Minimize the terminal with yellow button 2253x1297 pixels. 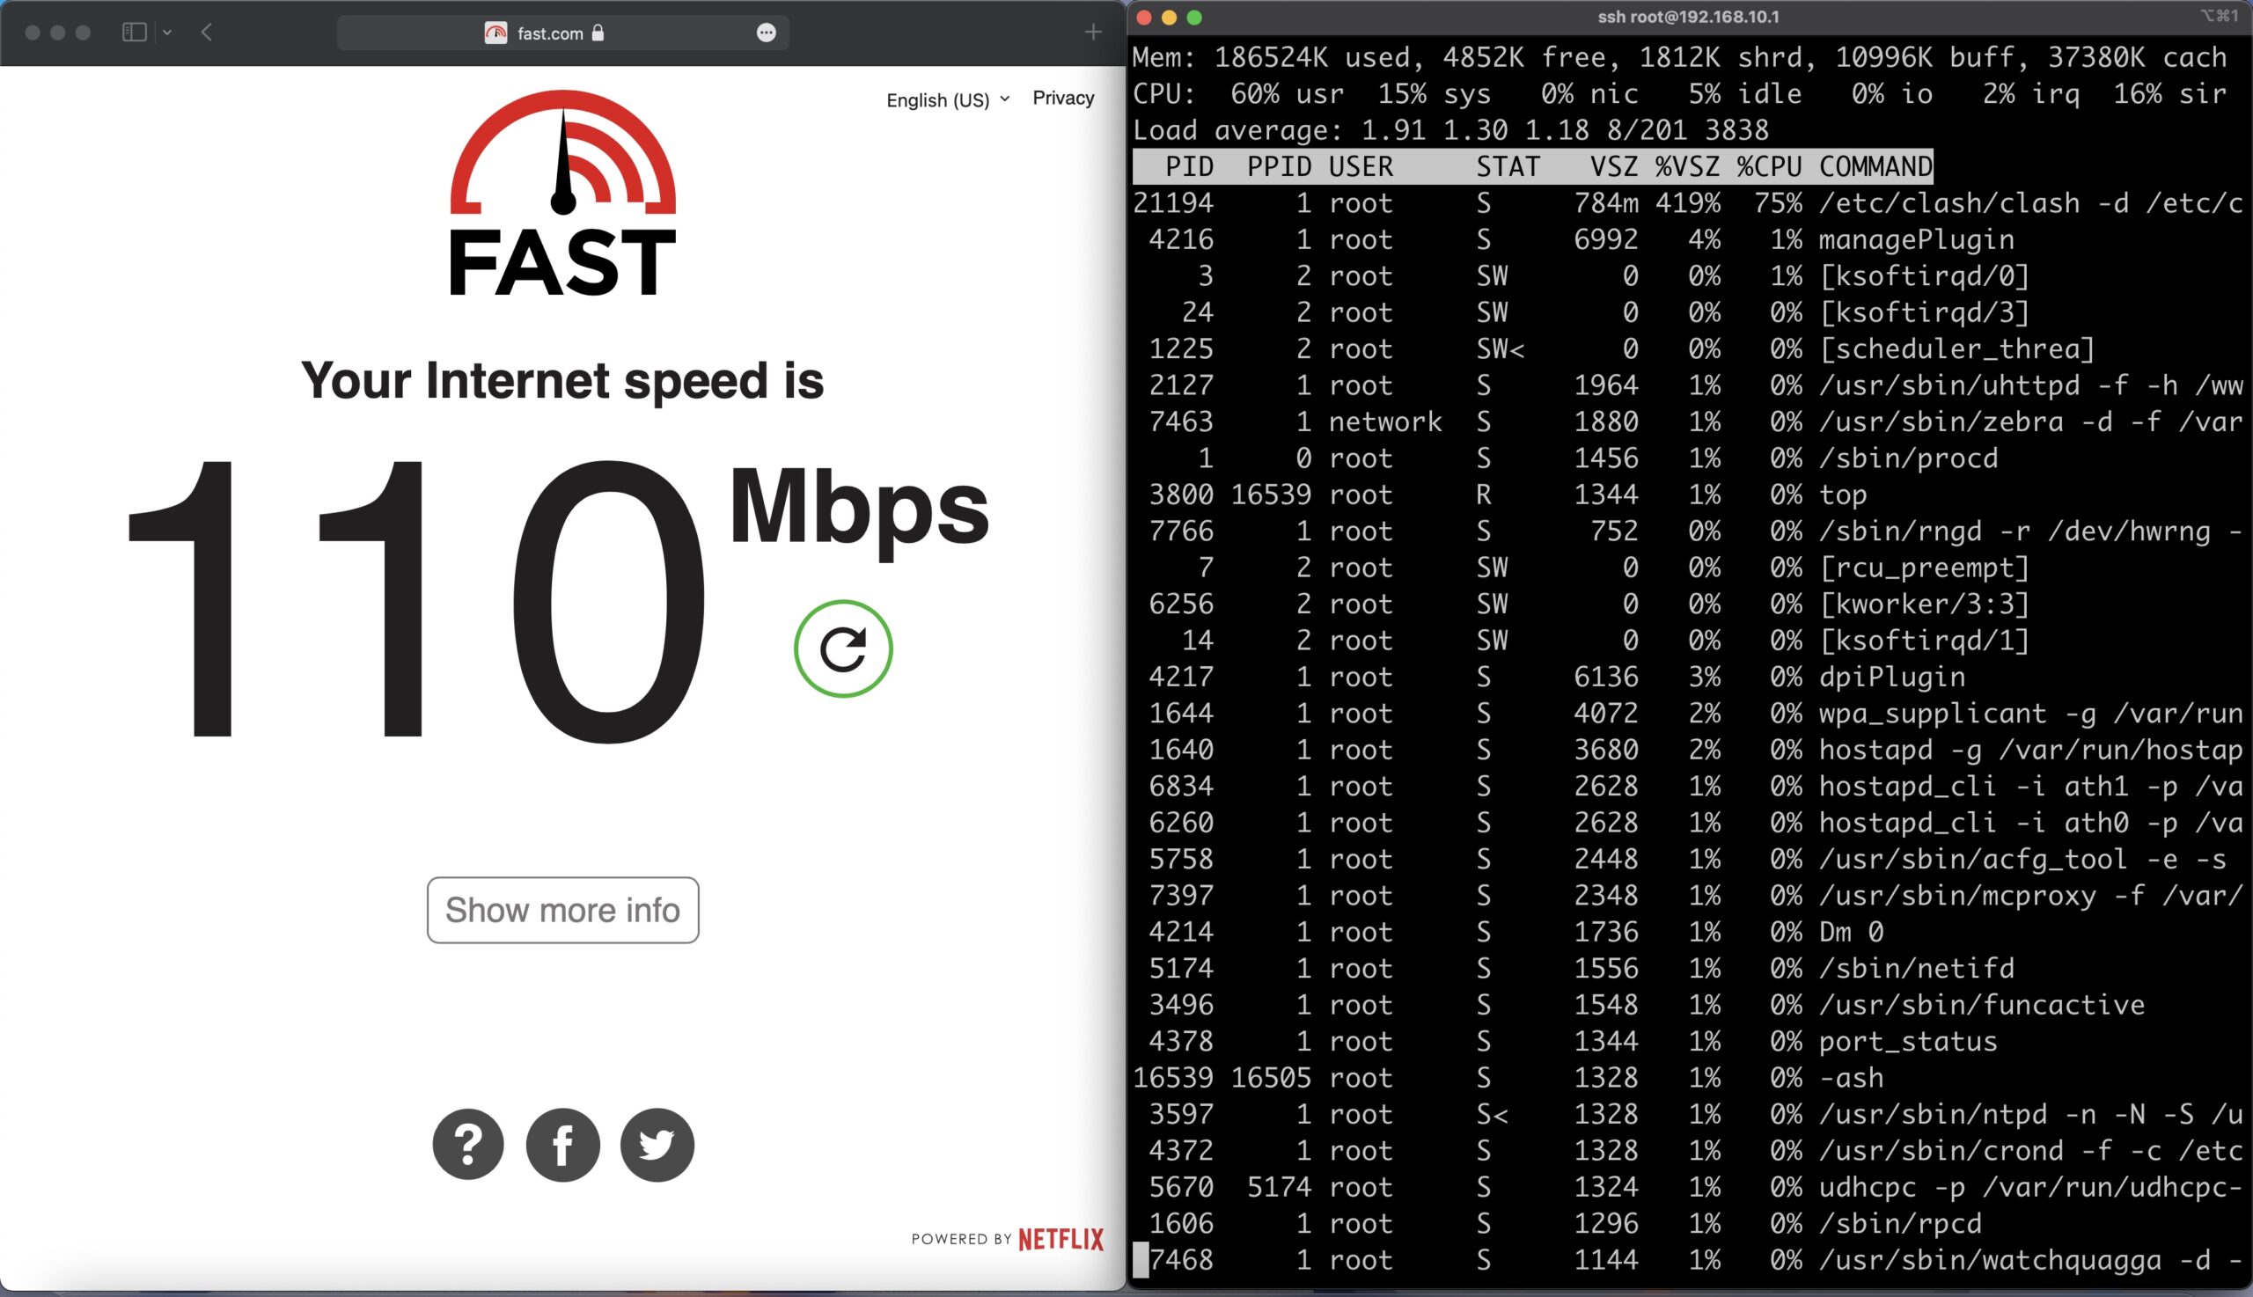1169,17
